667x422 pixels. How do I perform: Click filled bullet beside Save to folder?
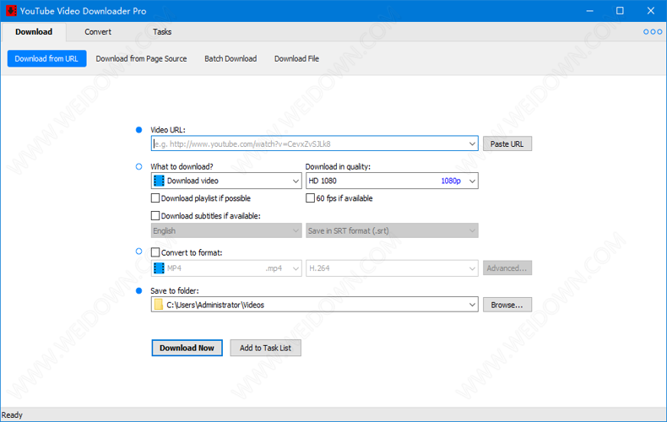[x=138, y=291]
